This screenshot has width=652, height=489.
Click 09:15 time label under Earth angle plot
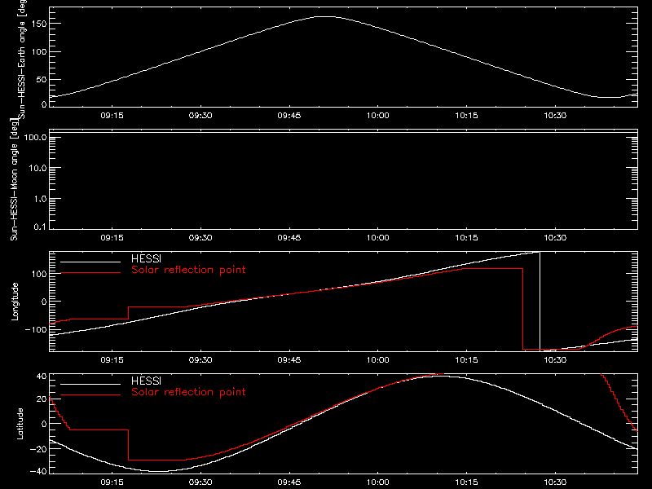[x=112, y=116]
